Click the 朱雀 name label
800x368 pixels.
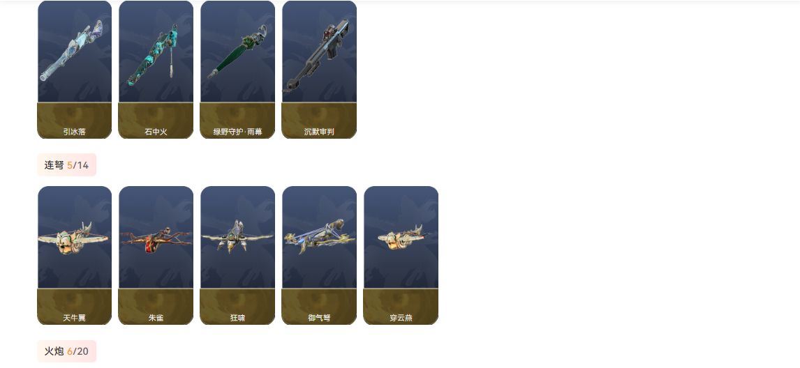(x=156, y=318)
